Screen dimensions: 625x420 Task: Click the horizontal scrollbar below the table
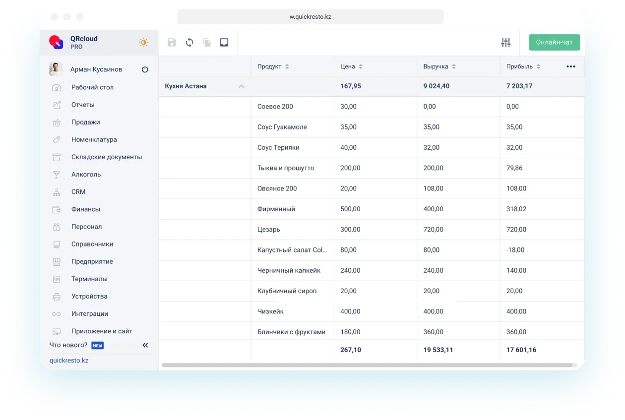point(367,365)
